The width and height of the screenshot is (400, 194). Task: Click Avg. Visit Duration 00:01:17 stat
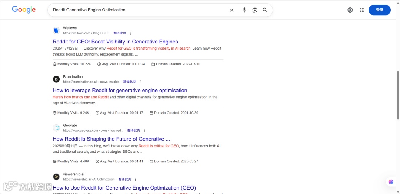[119, 113]
